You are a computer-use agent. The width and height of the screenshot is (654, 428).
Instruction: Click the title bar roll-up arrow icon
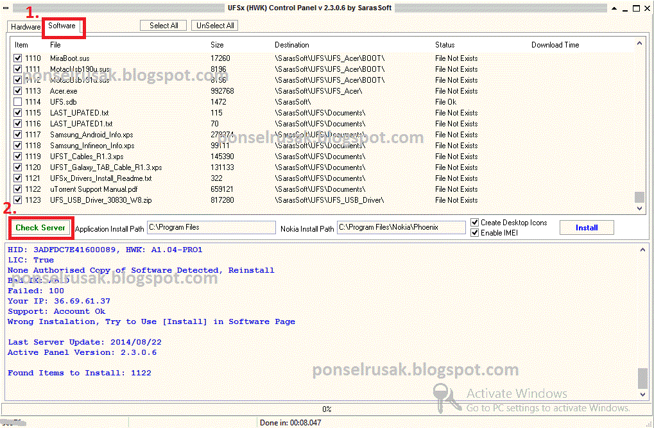(x=614, y=8)
